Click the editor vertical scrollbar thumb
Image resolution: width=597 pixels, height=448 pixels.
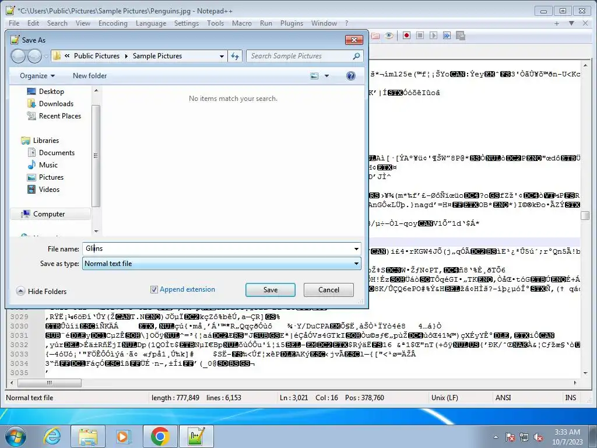pos(585,215)
